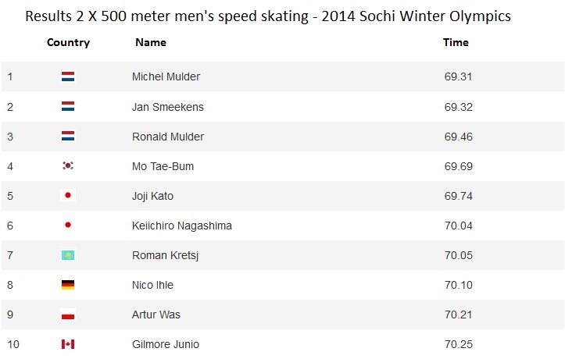Screen dimensions: 565x359
Task: Click the Name column header
Action: 151,42
